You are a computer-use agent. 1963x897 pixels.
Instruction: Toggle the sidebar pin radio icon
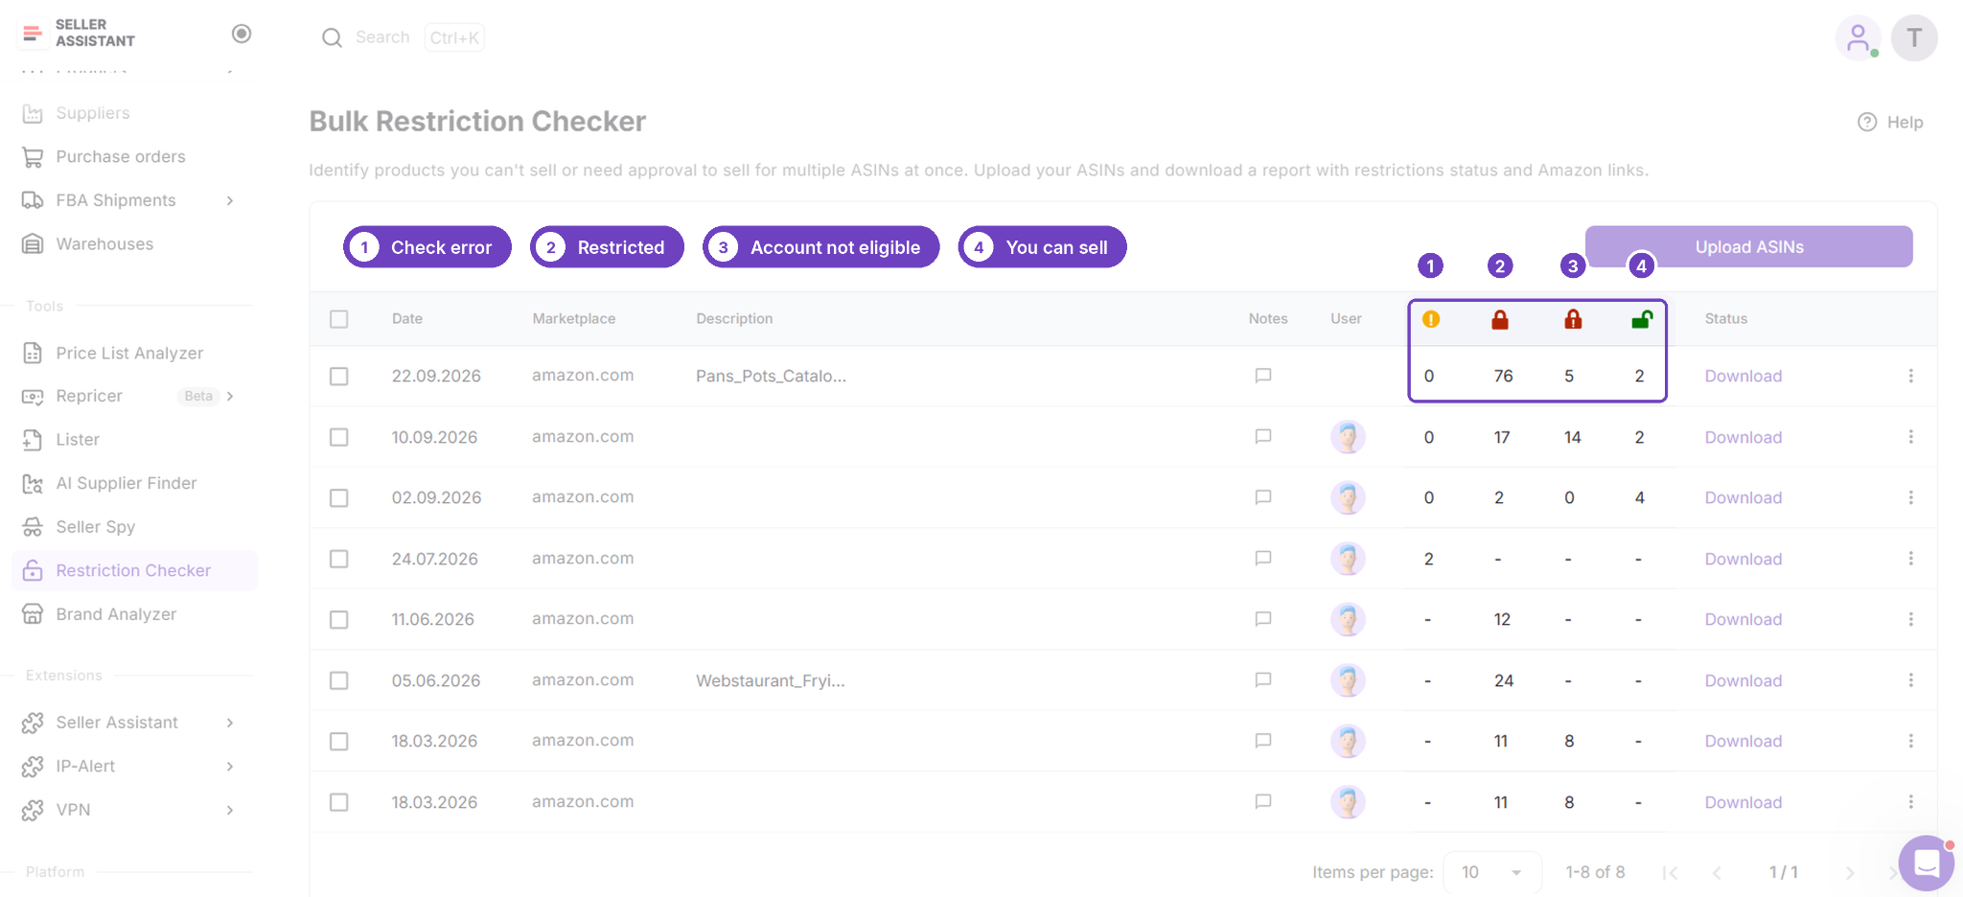[x=242, y=34]
